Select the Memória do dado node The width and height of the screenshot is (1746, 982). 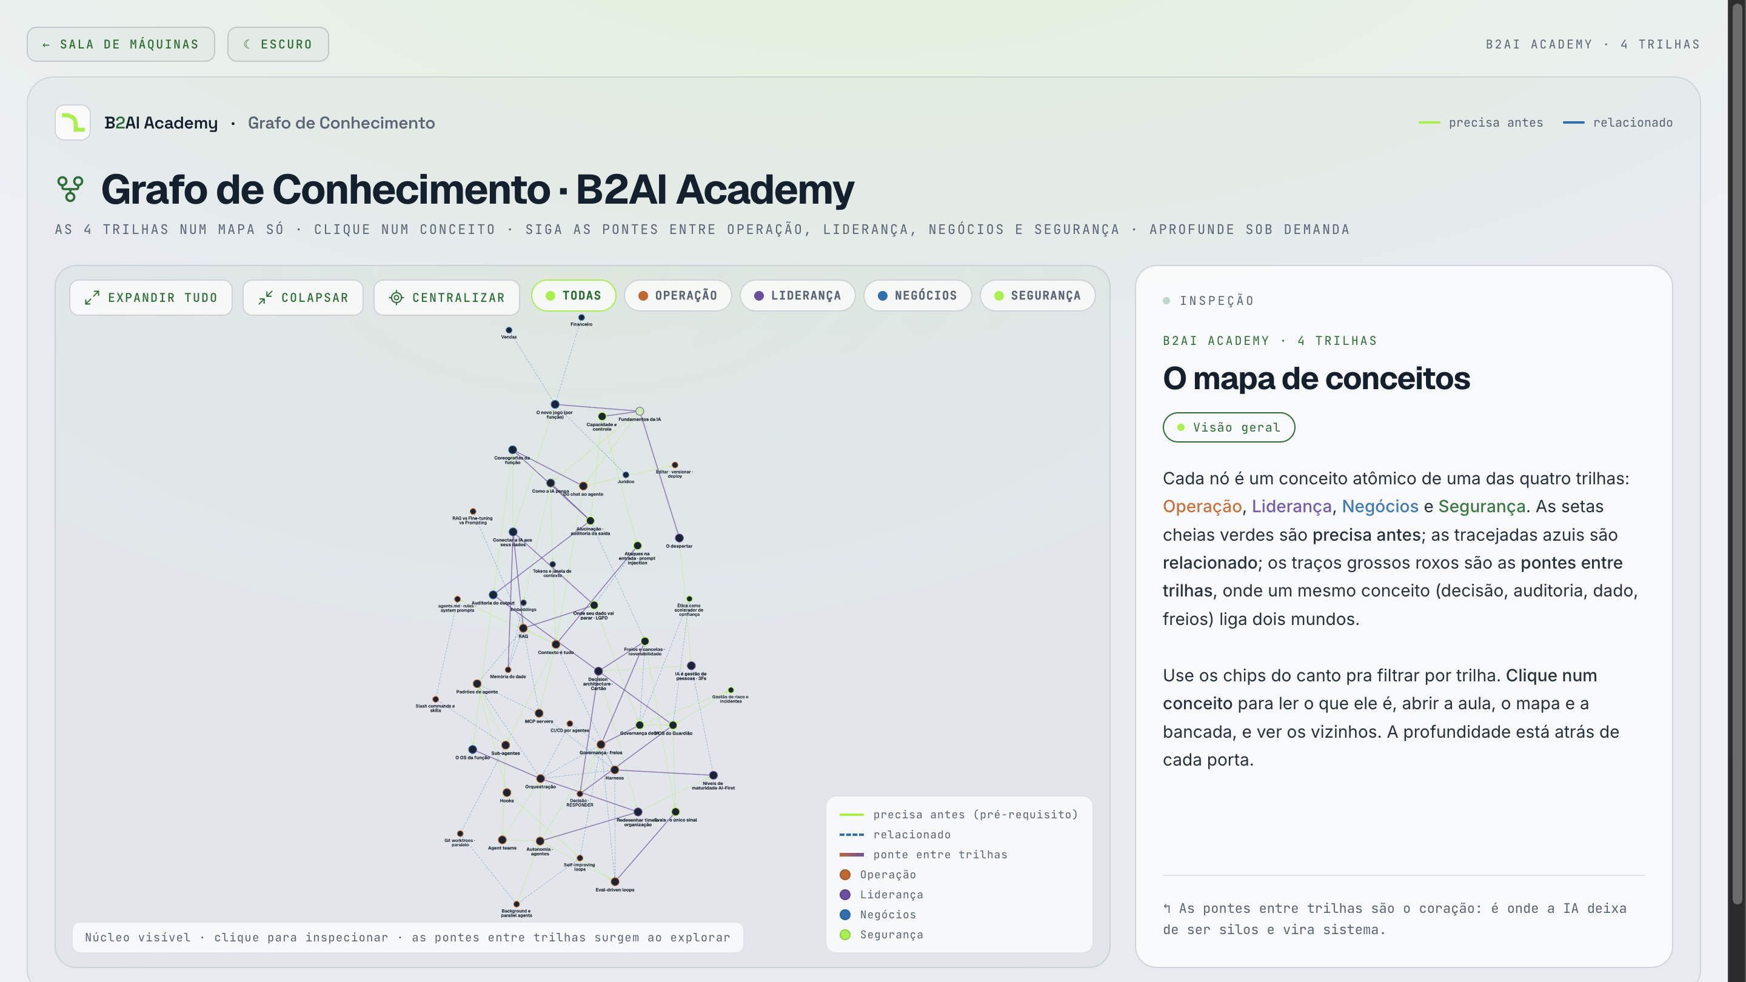click(507, 670)
